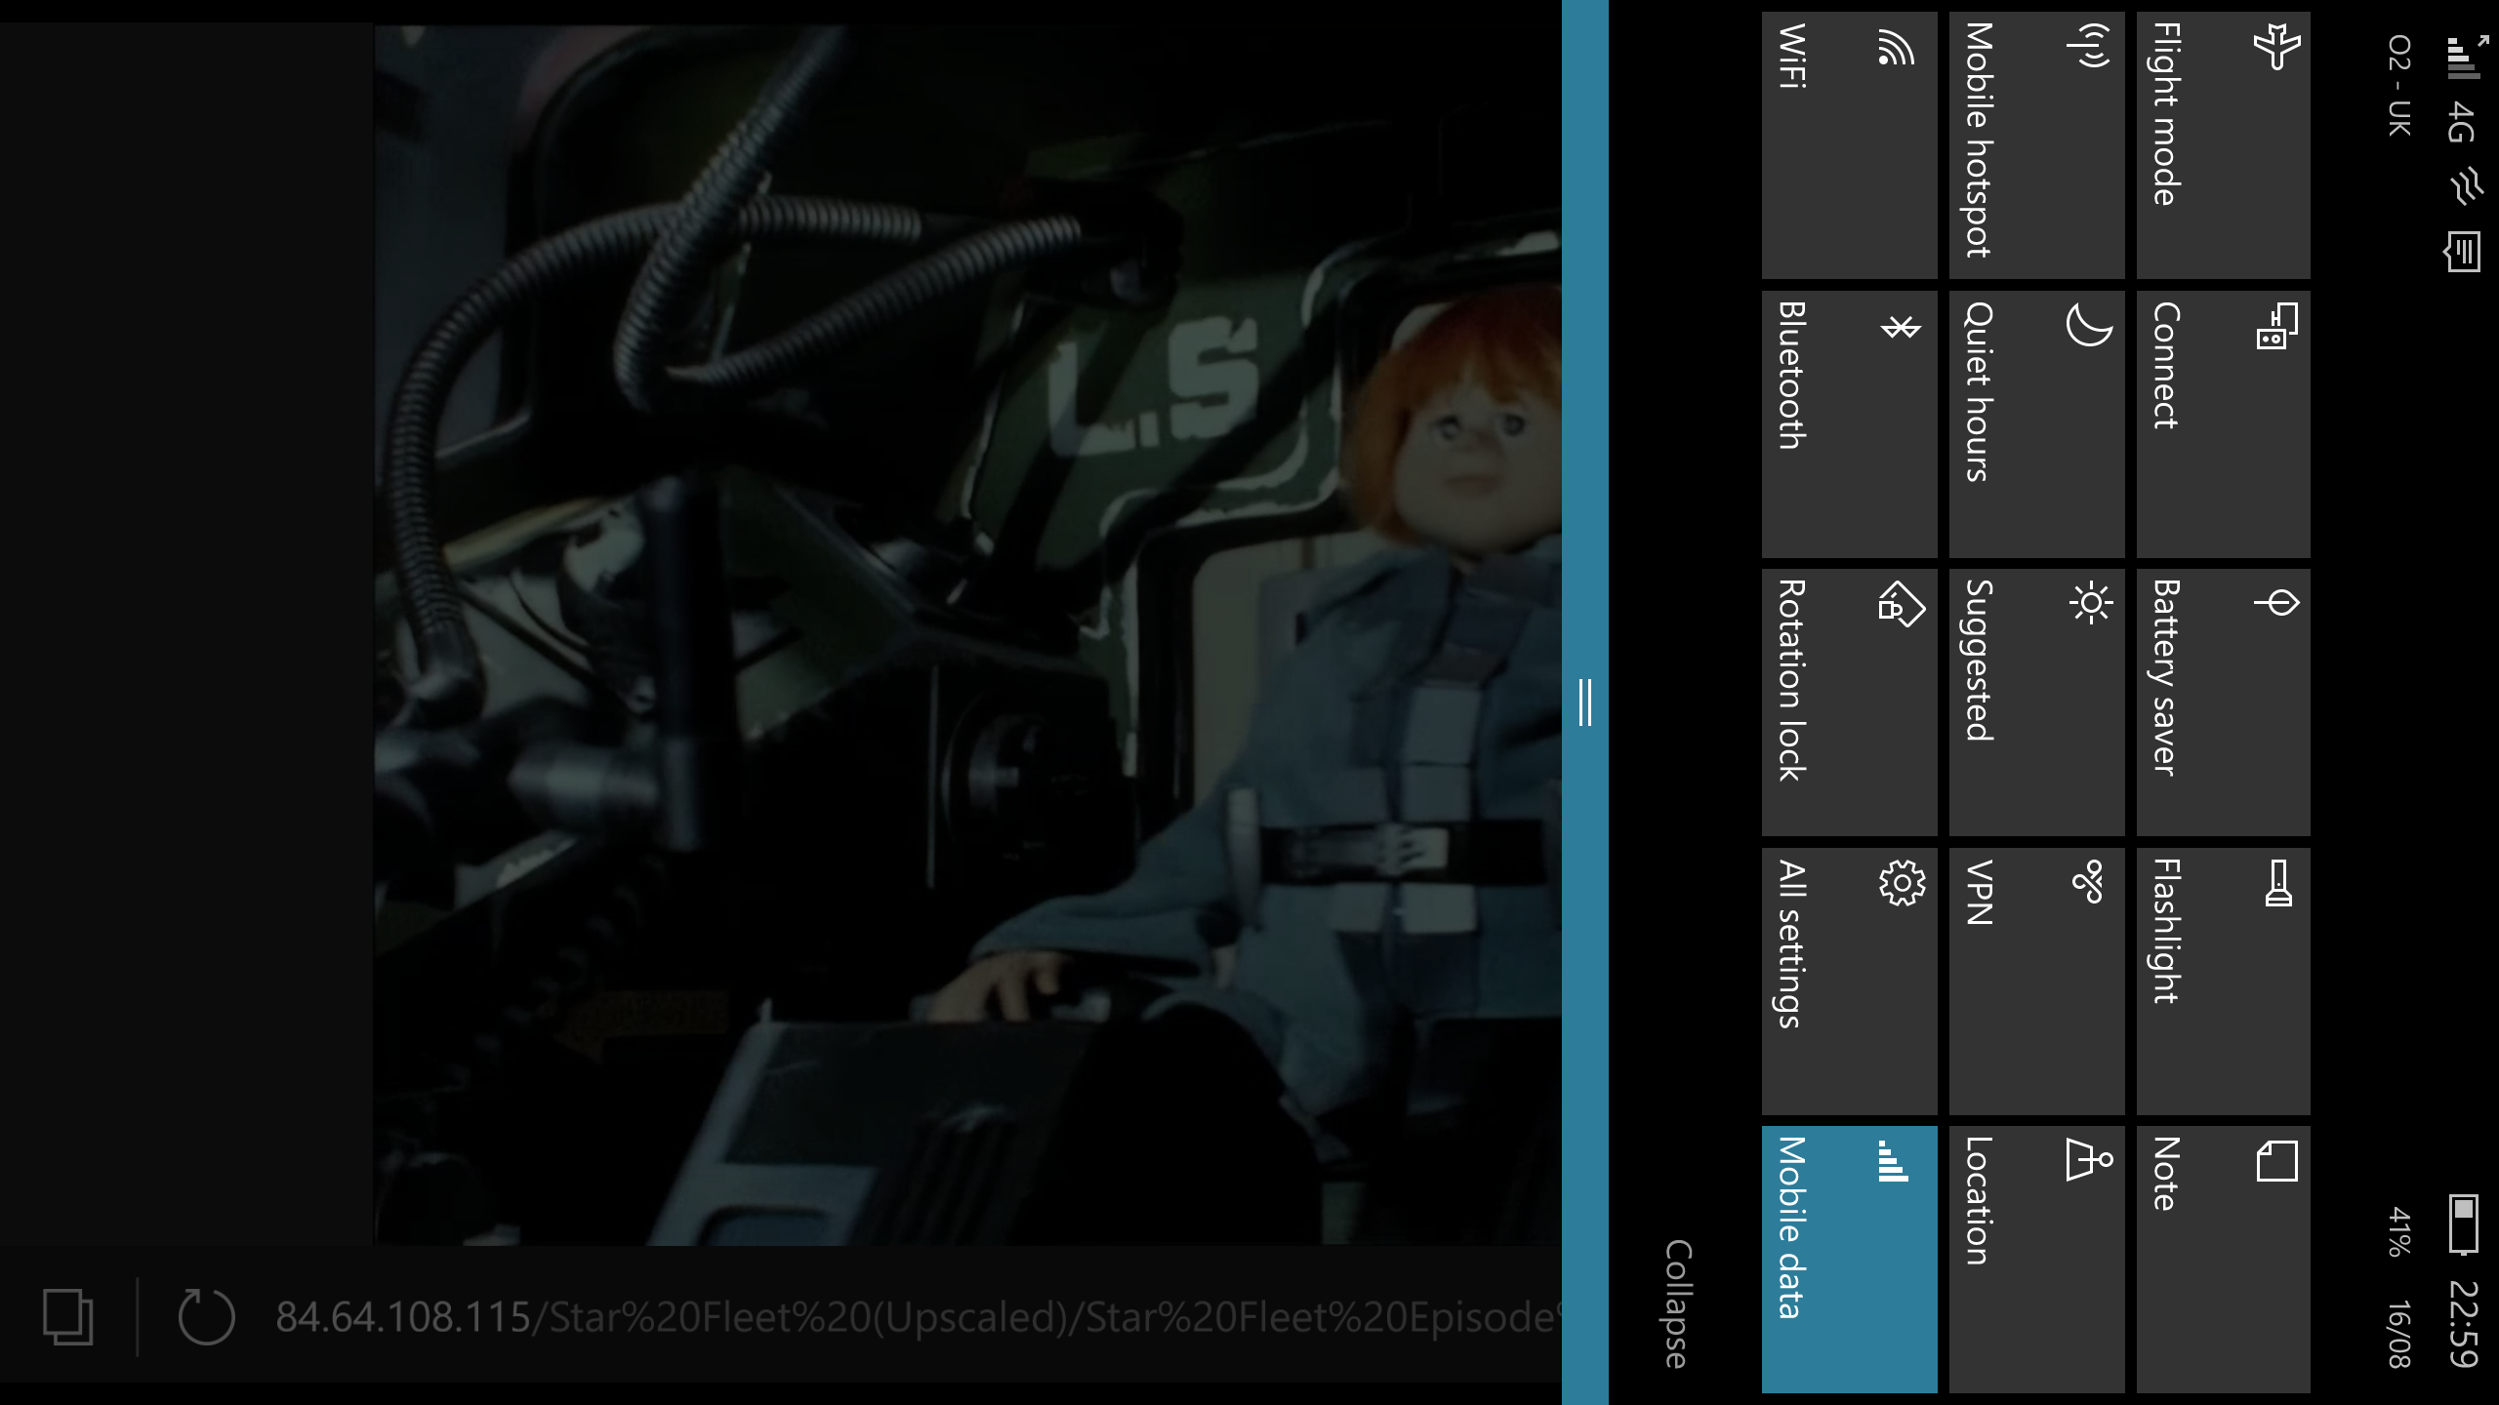The image size is (2499, 1405).
Task: Toggle the Location tile
Action: 2036,1260
